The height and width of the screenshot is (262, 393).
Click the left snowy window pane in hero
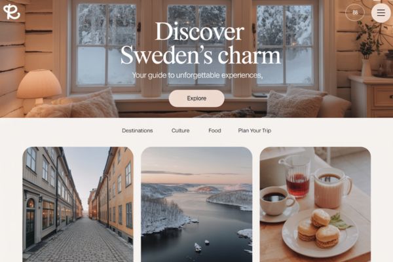107,45
